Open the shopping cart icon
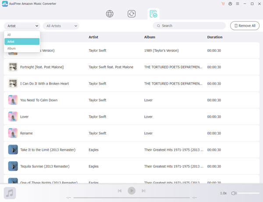This screenshot has height=202, width=263. [x=223, y=4]
